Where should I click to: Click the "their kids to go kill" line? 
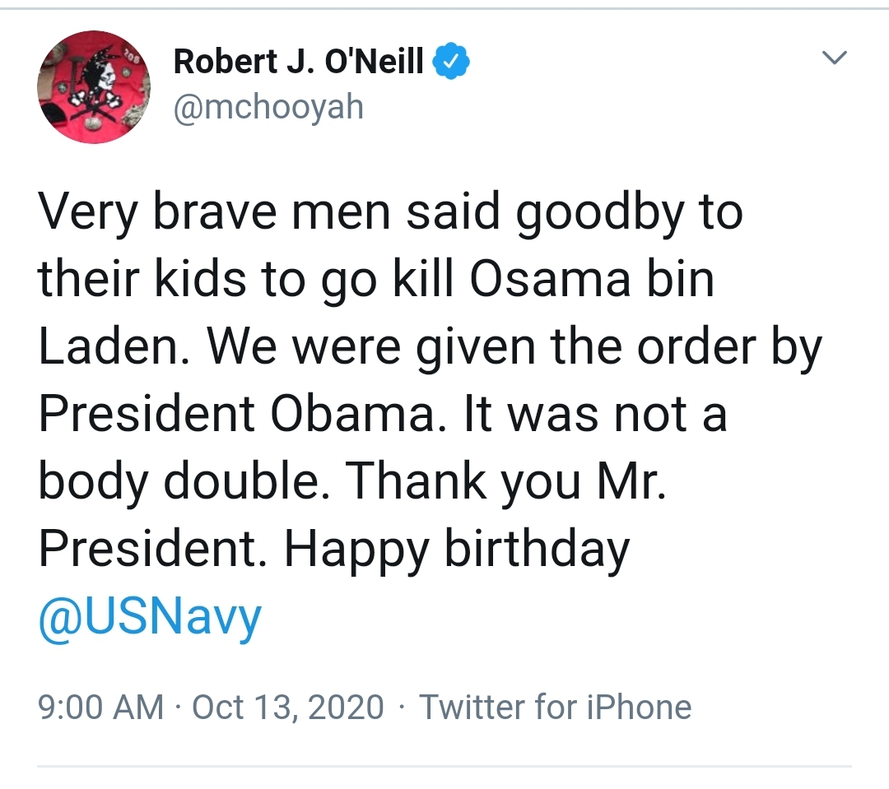click(x=246, y=279)
